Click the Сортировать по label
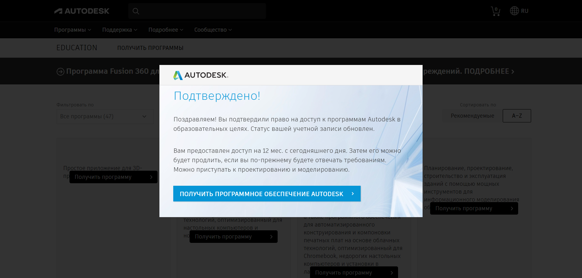The height and width of the screenshot is (278, 582). point(478,105)
